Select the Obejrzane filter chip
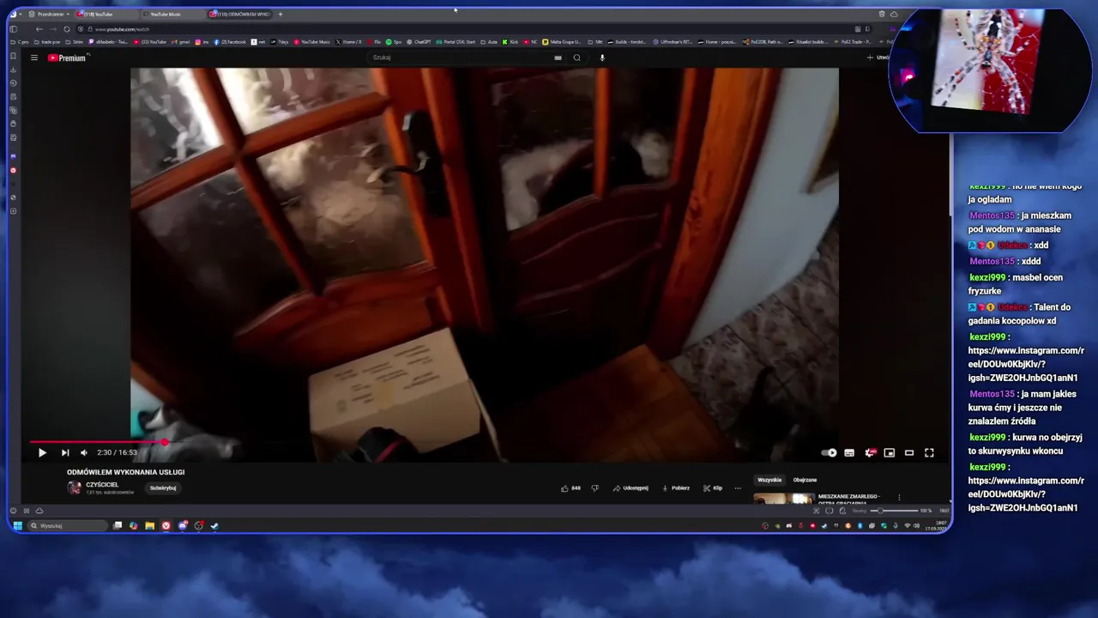Viewport: 1098px width, 618px height. (805, 480)
